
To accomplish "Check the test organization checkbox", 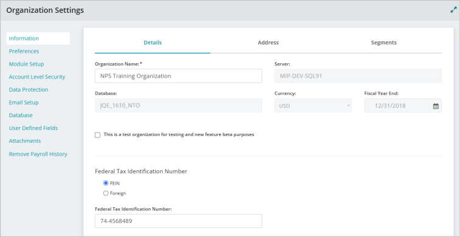I will (97, 135).
